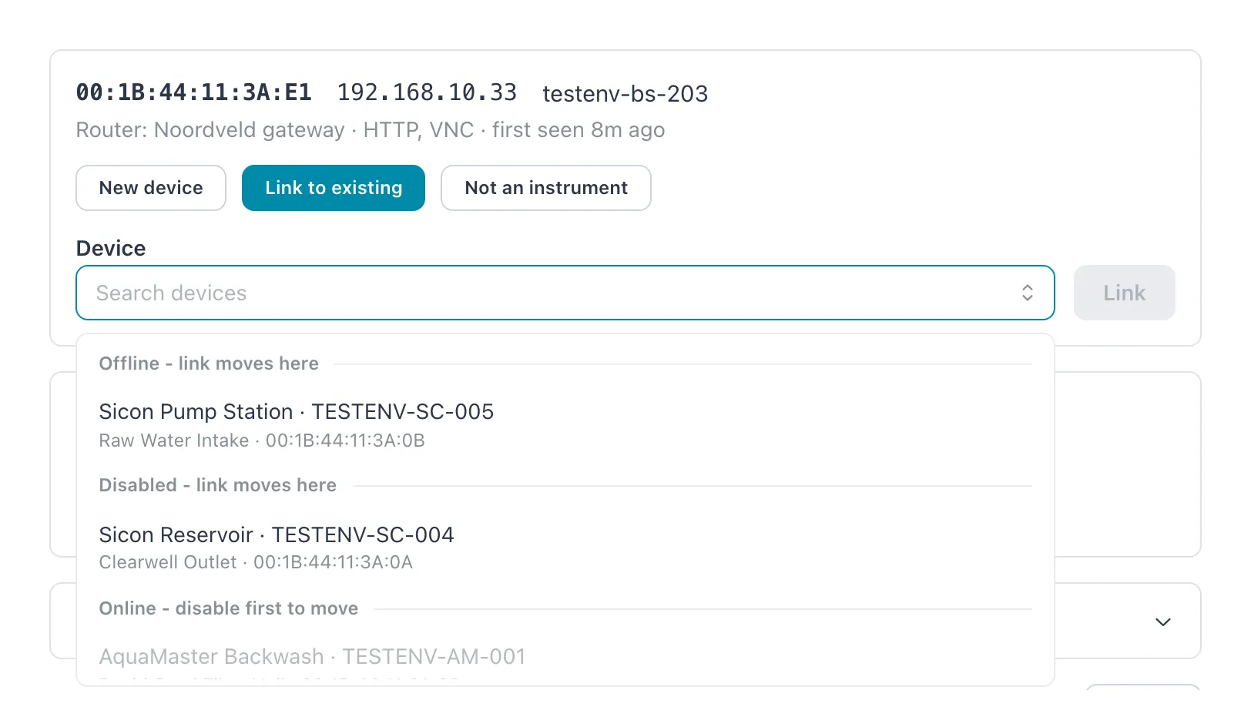Pick Sicon Pump Station TESTENV-SC-005

pos(565,425)
